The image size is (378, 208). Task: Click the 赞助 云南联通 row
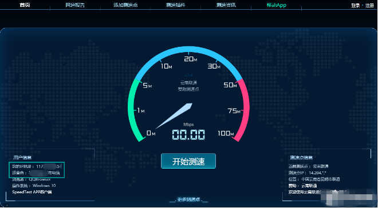coord(302,186)
